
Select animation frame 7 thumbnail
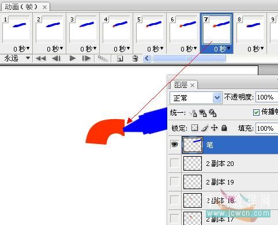(217, 29)
